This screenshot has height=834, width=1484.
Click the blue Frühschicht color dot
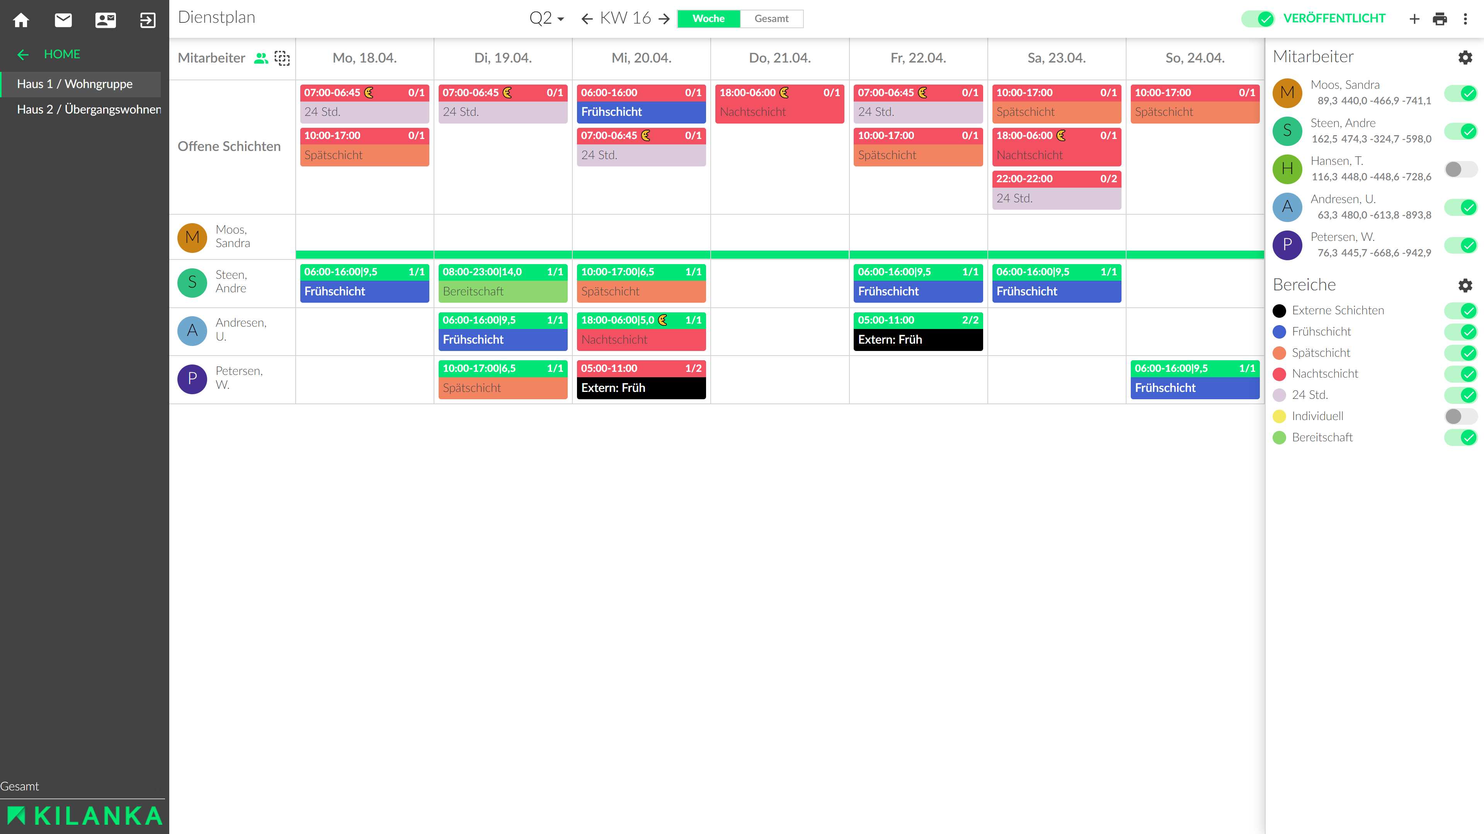pos(1279,332)
